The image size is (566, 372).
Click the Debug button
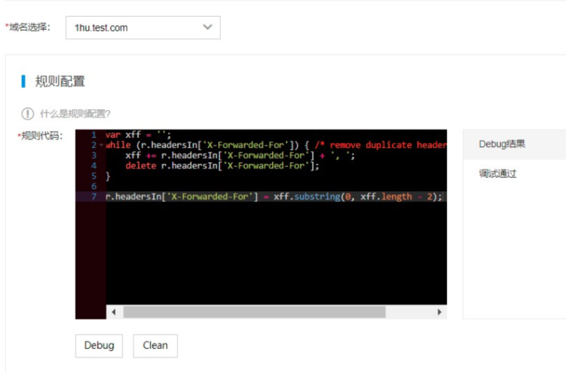tap(99, 346)
